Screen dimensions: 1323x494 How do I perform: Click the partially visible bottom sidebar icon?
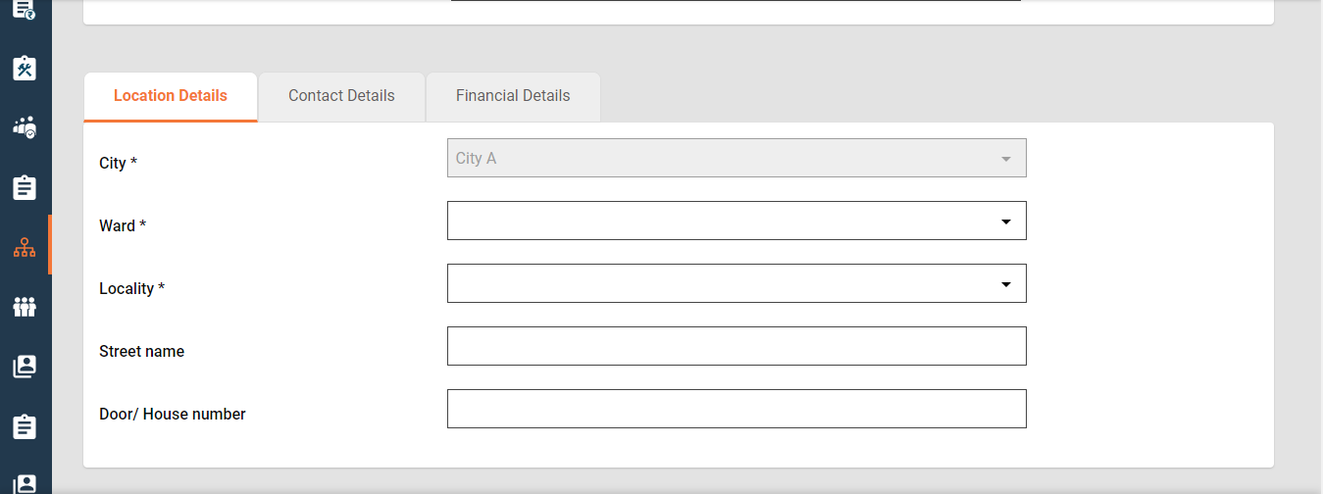25,483
